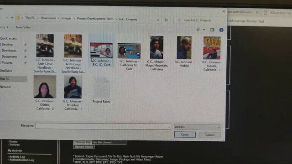Click the Cancel button
This screenshot has height=164, width=292.
(x=210, y=135)
